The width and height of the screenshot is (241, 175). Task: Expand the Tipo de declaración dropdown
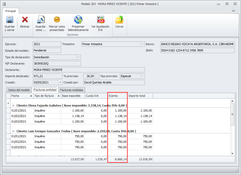pyautogui.click(x=78, y=57)
